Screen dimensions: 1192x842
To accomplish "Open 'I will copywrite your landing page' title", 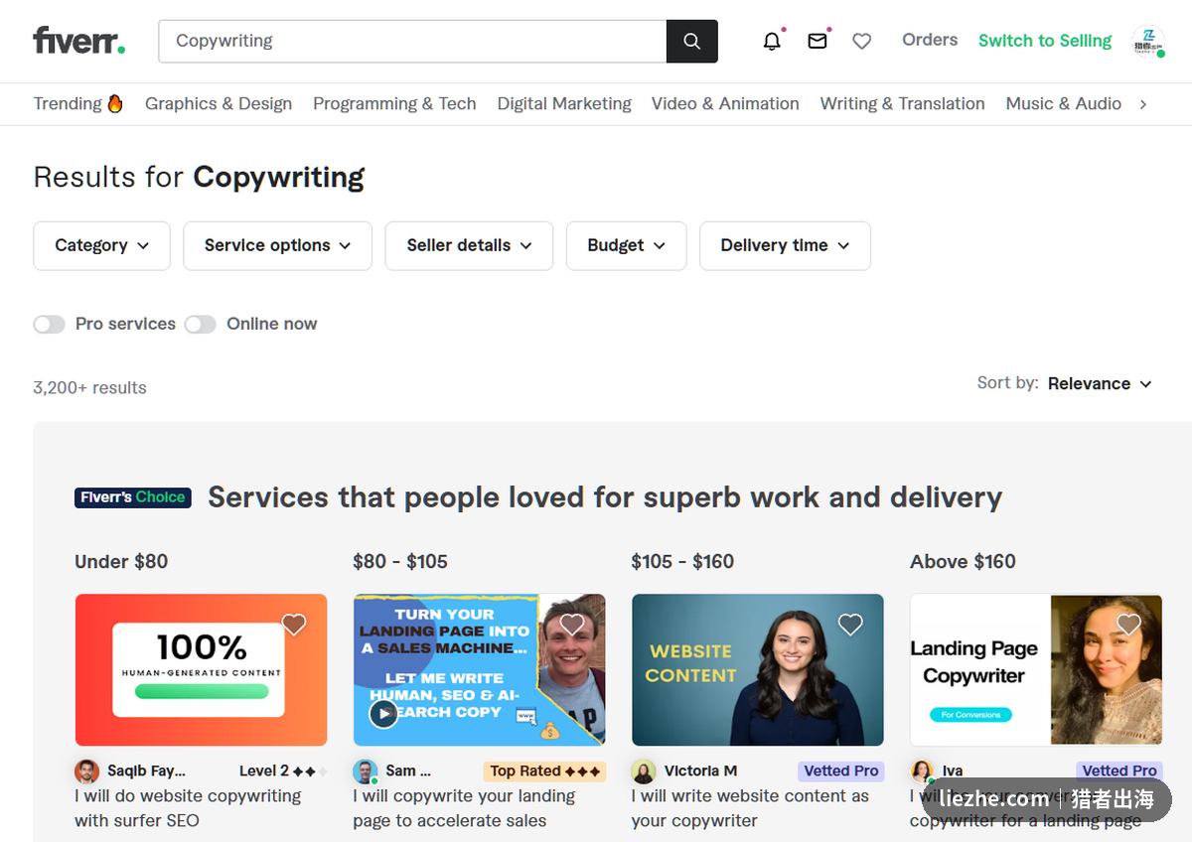I will coord(464,808).
